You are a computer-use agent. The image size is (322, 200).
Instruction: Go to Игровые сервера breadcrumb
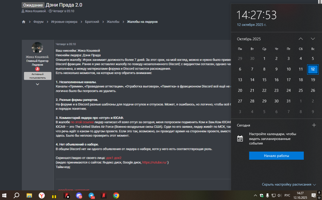tap(64, 22)
